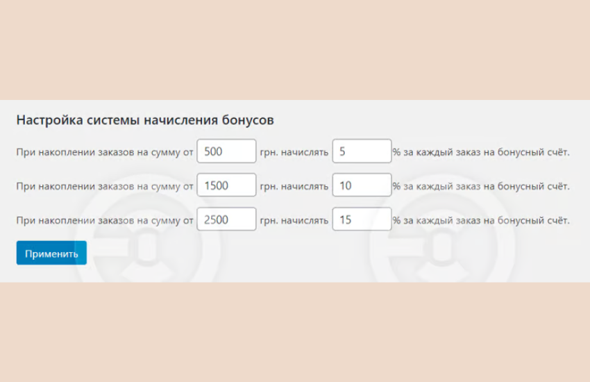Click 'При накоплении' label in the 2500 row

pyautogui.click(x=56, y=220)
